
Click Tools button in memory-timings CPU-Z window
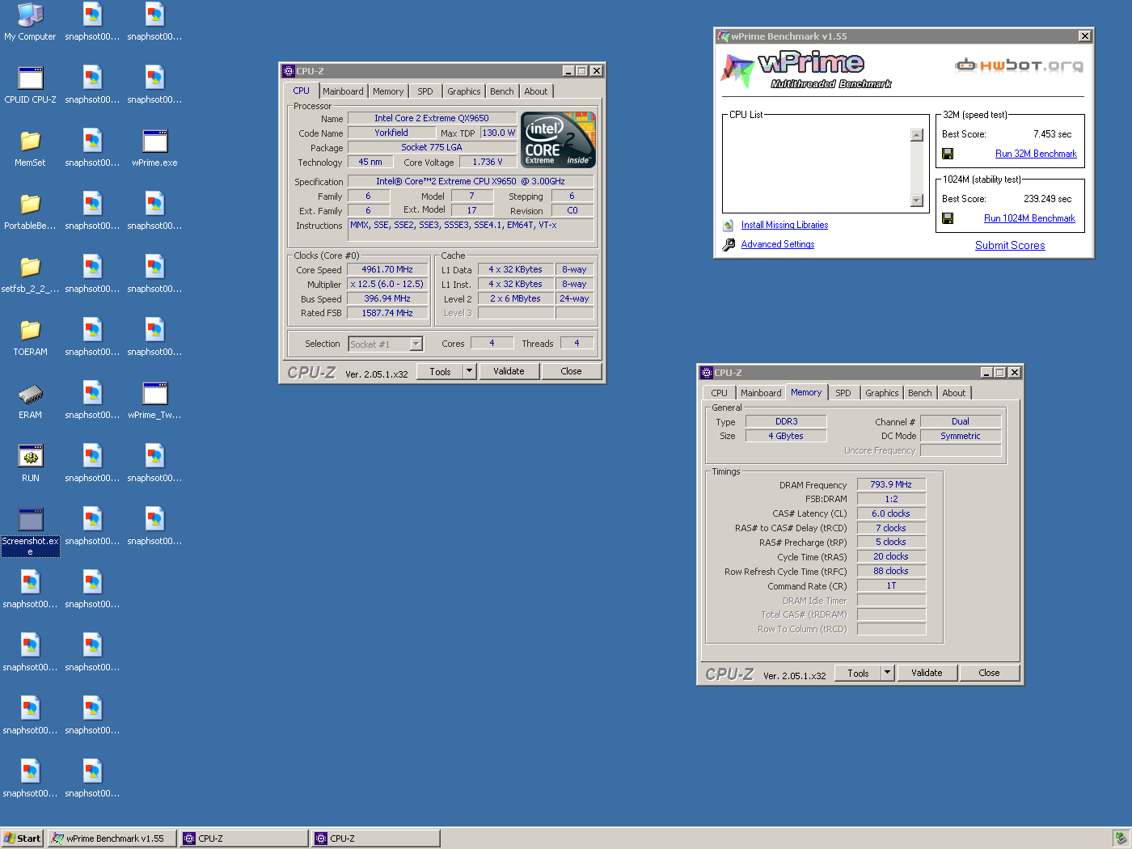pyautogui.click(x=859, y=673)
